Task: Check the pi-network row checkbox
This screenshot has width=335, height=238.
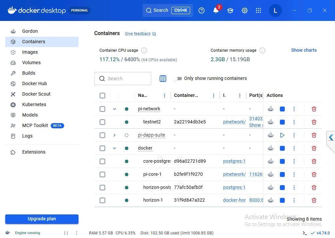Action: (x=102, y=109)
